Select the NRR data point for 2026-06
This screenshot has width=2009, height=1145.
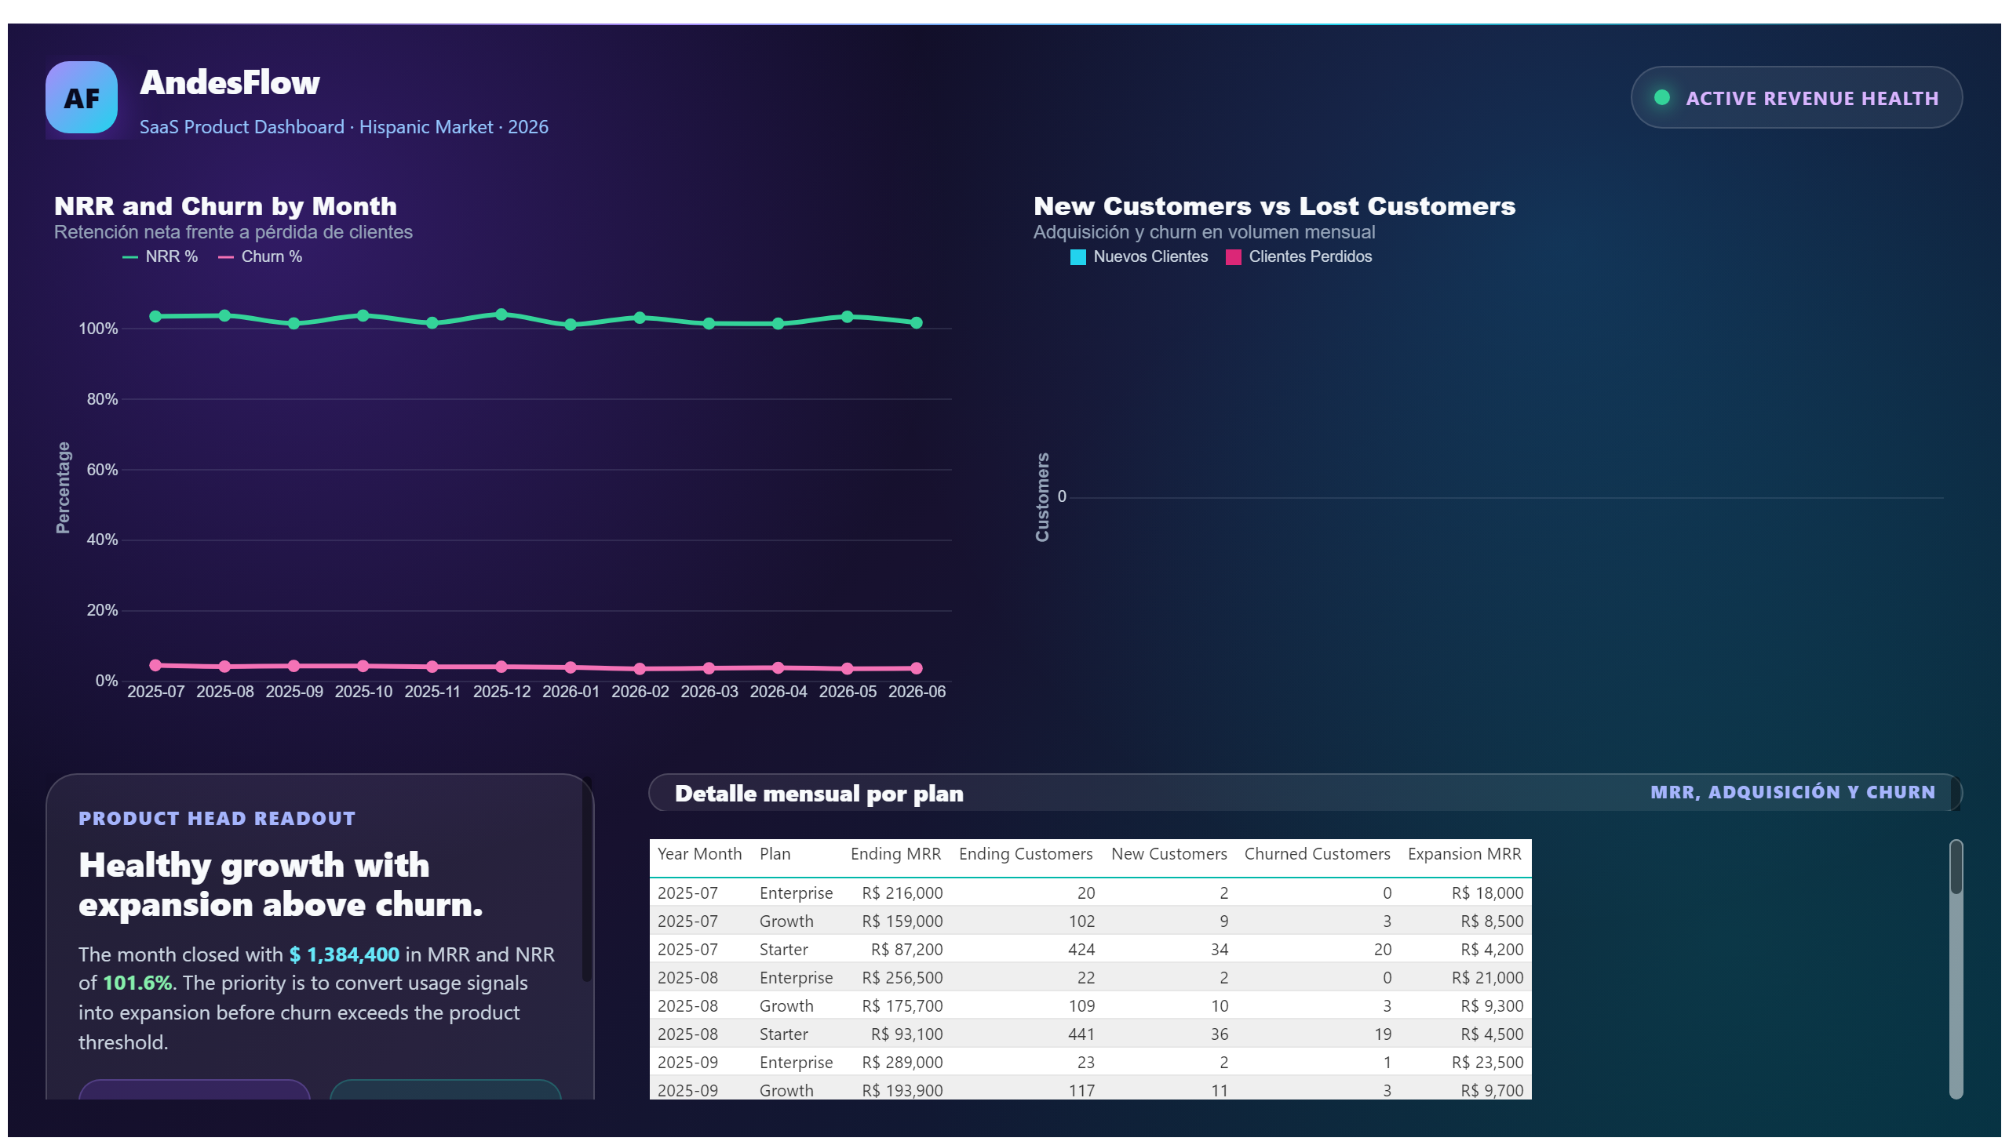tap(916, 322)
